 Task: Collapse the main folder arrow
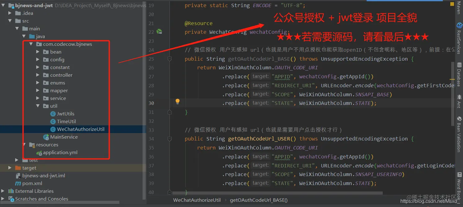[x=17, y=29]
